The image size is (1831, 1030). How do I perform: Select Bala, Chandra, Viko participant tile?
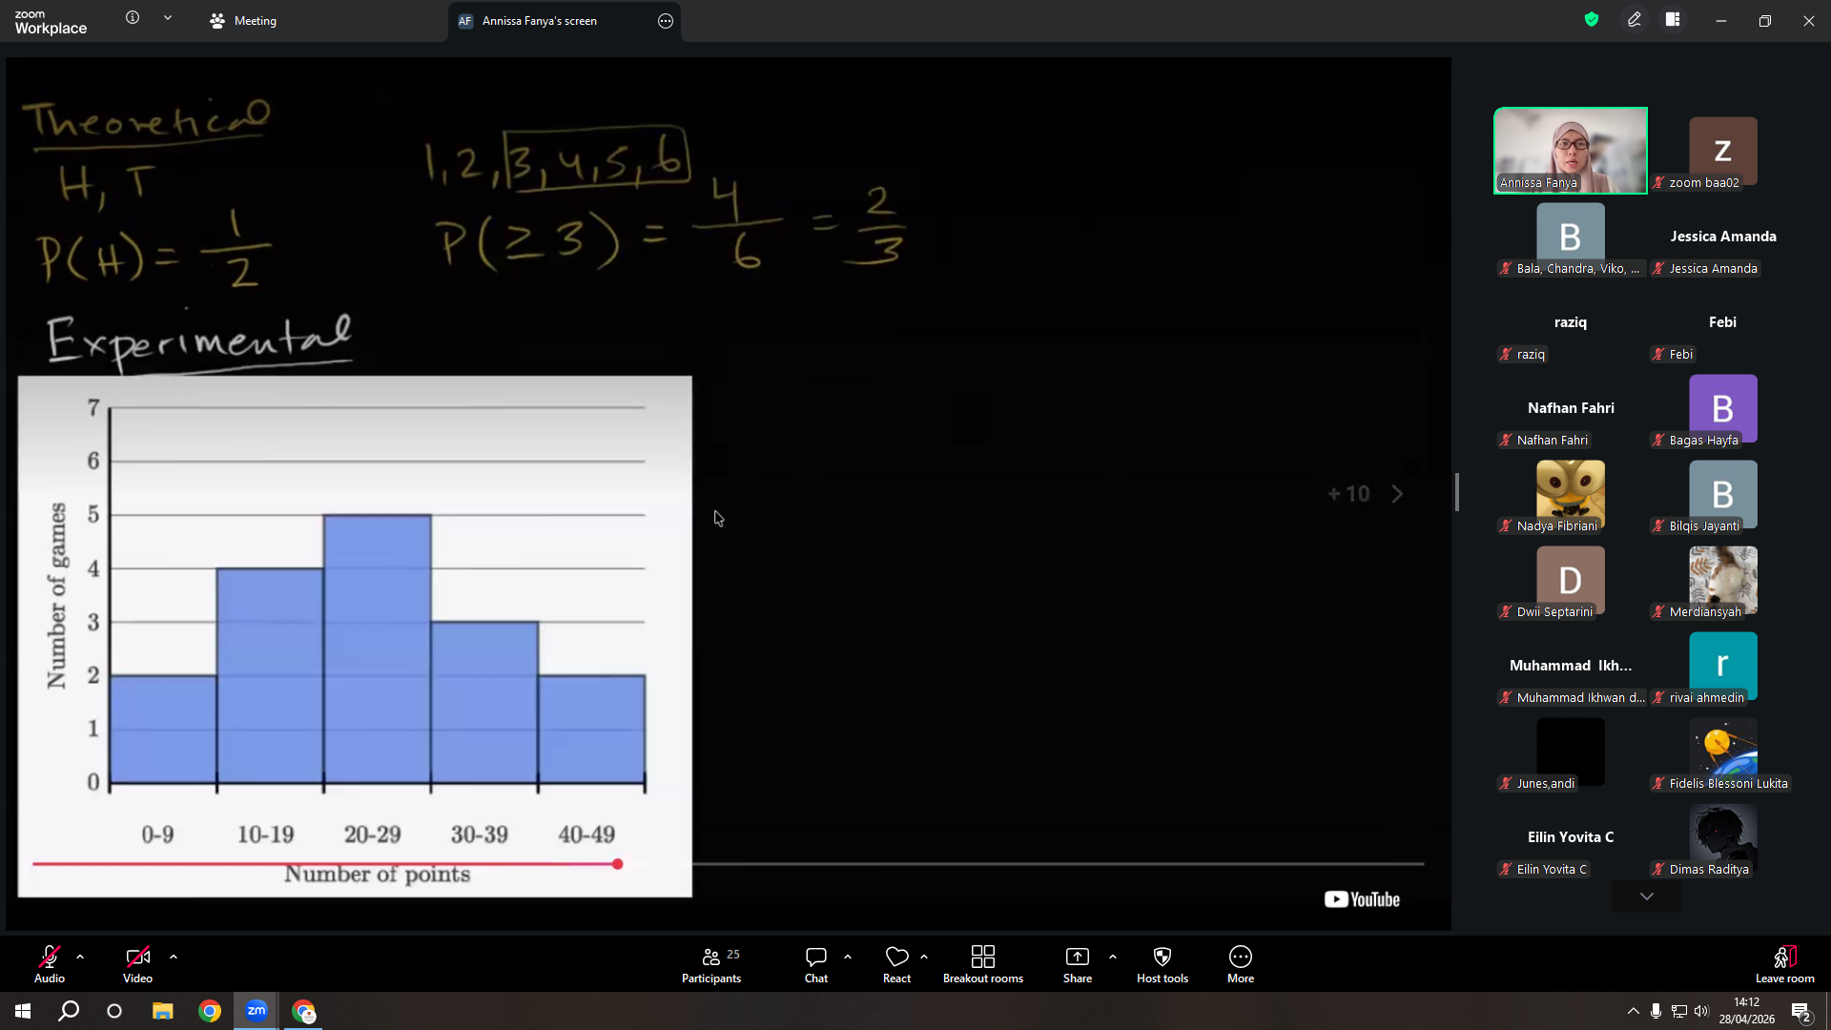[x=1571, y=237]
